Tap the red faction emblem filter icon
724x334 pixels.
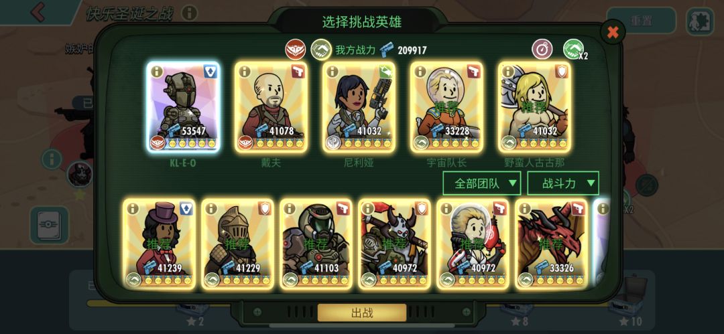(296, 50)
